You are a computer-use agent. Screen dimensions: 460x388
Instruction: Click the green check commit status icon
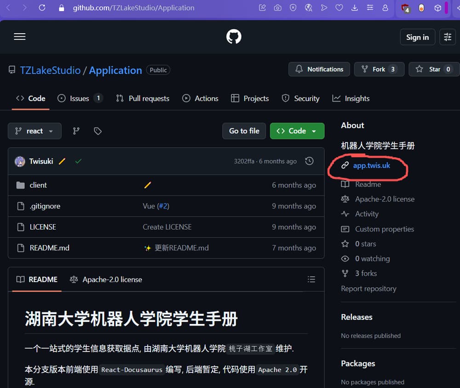pyautogui.click(x=78, y=161)
